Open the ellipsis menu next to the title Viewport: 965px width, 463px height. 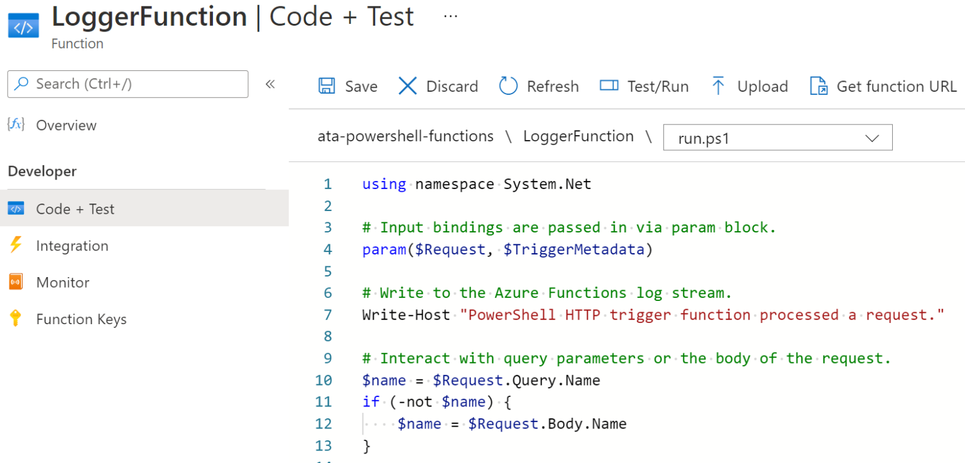click(450, 15)
